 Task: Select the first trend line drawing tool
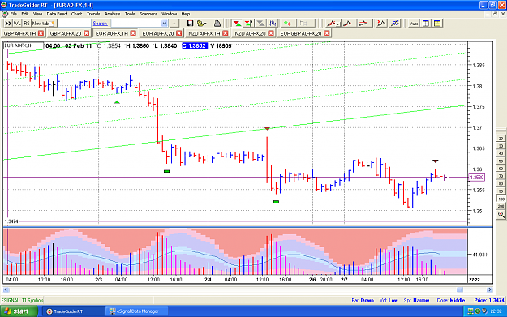point(331,24)
